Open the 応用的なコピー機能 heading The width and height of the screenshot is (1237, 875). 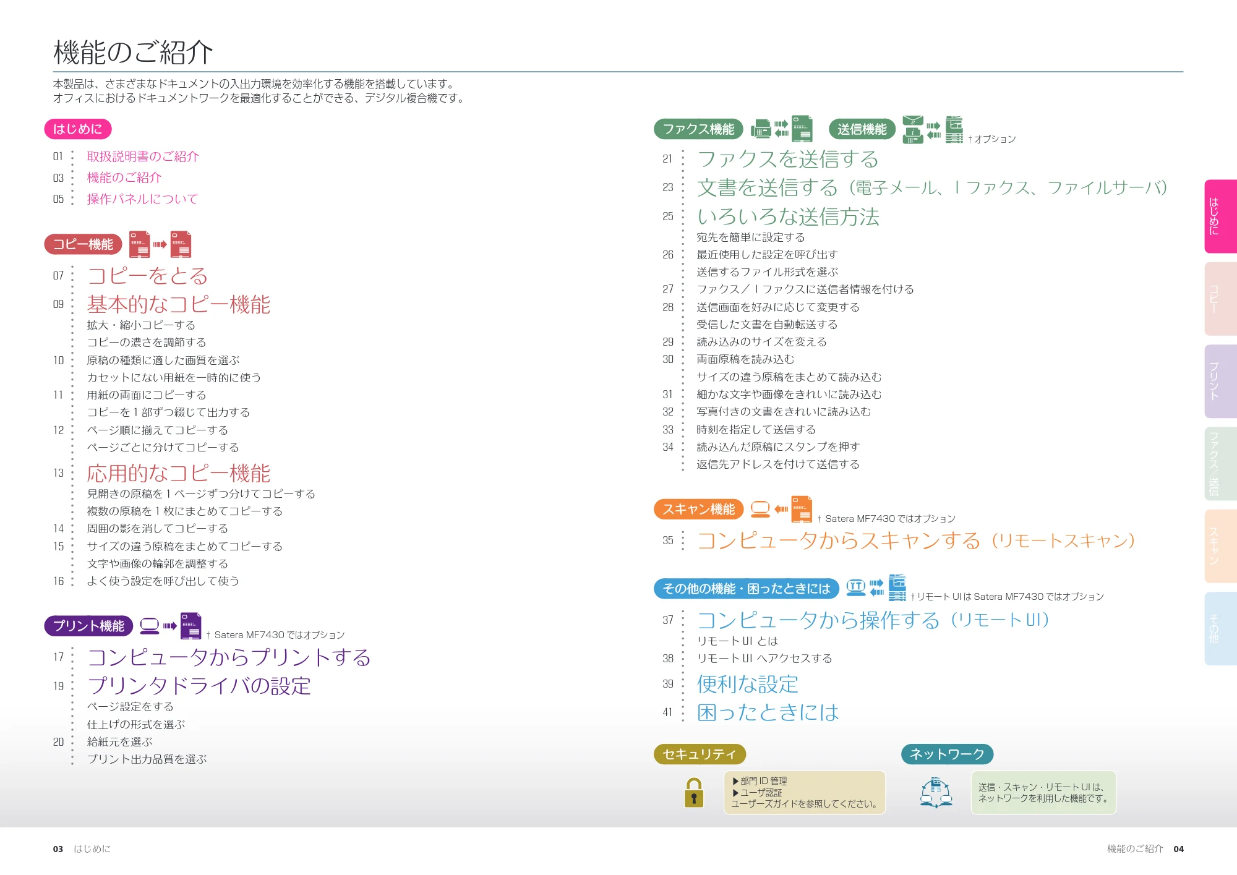click(179, 473)
